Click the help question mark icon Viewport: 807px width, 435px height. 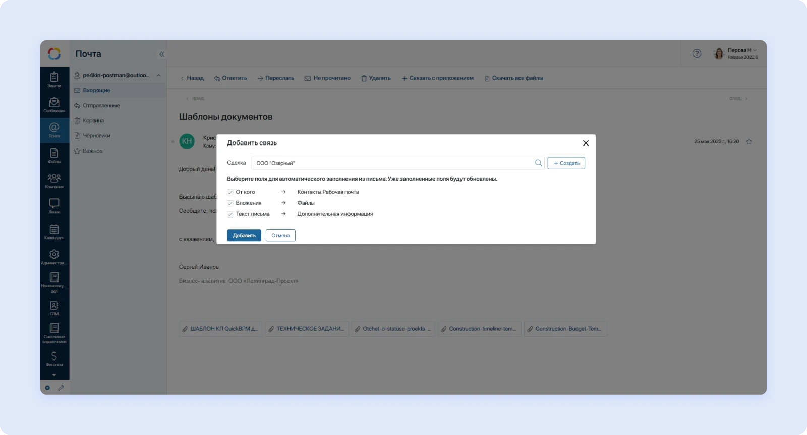coord(697,53)
